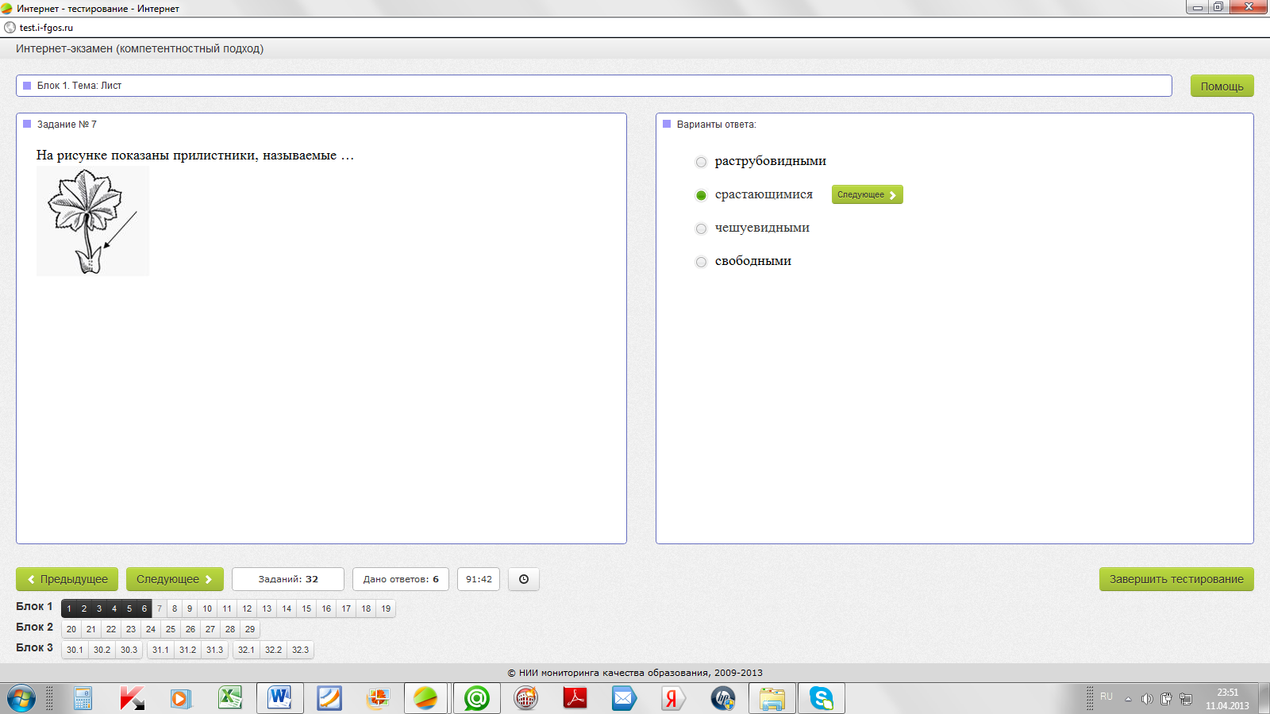This screenshot has width=1270, height=714.
Task: Click the Заданий: 32 counter
Action: click(x=288, y=579)
